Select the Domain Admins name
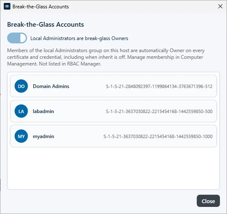The image size is (227, 214). tap(51, 86)
